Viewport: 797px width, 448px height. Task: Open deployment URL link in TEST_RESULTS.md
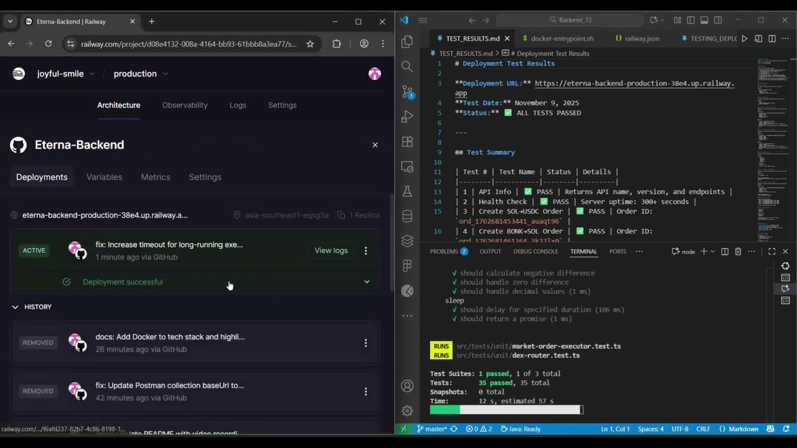coord(634,83)
